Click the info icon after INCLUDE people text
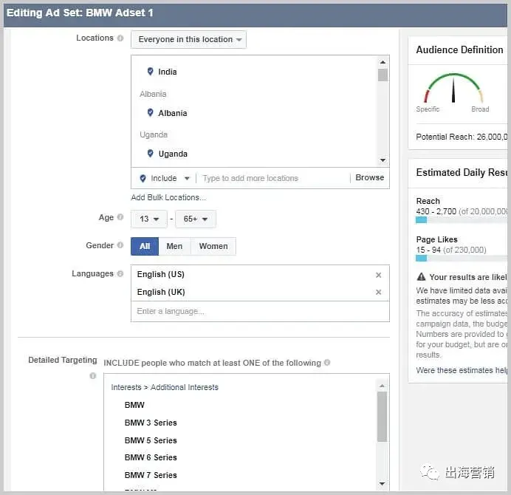511x495 pixels. coord(327,363)
